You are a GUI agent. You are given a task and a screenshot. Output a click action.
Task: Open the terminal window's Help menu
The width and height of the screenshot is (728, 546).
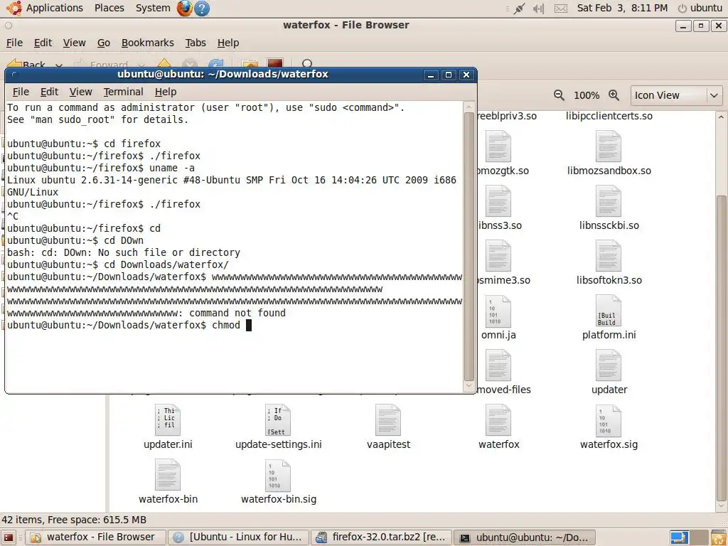tap(165, 92)
